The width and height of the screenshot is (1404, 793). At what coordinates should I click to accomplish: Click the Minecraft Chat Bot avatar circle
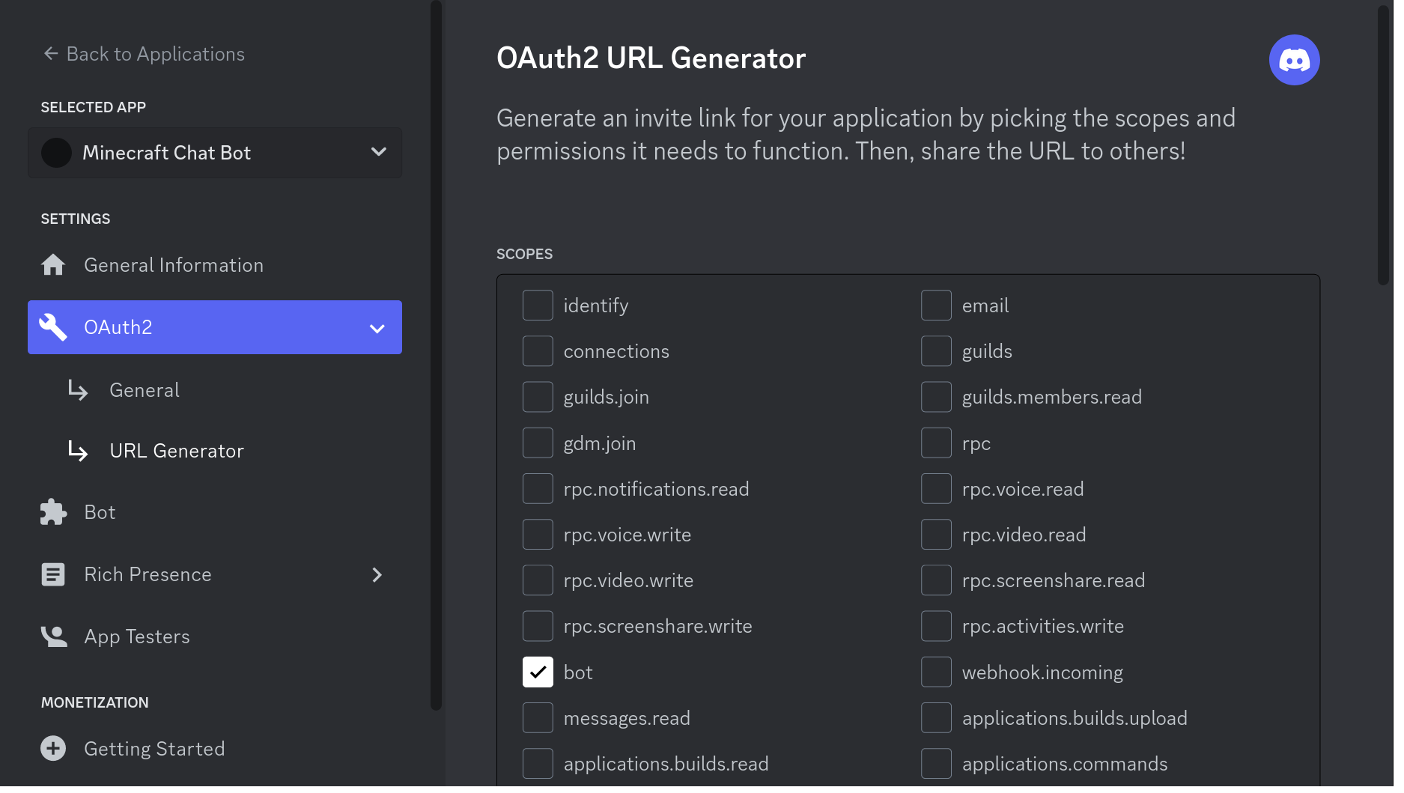(56, 152)
